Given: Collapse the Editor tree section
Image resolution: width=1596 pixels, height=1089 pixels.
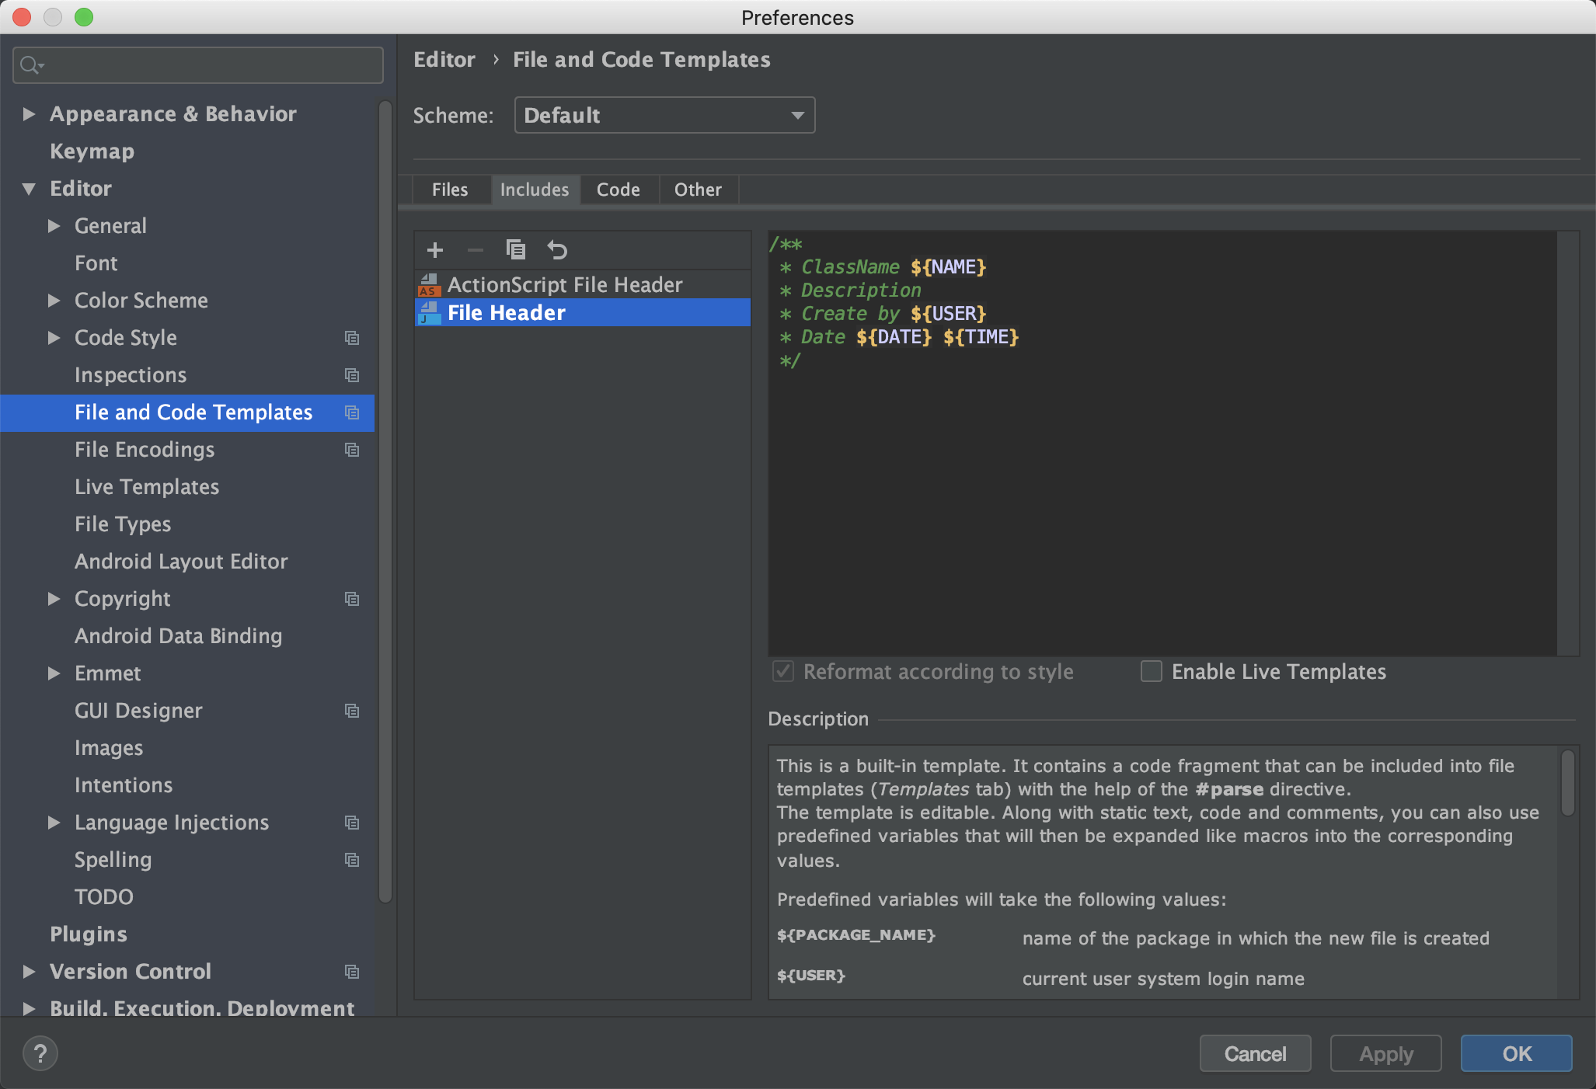Looking at the screenshot, I should (29, 189).
